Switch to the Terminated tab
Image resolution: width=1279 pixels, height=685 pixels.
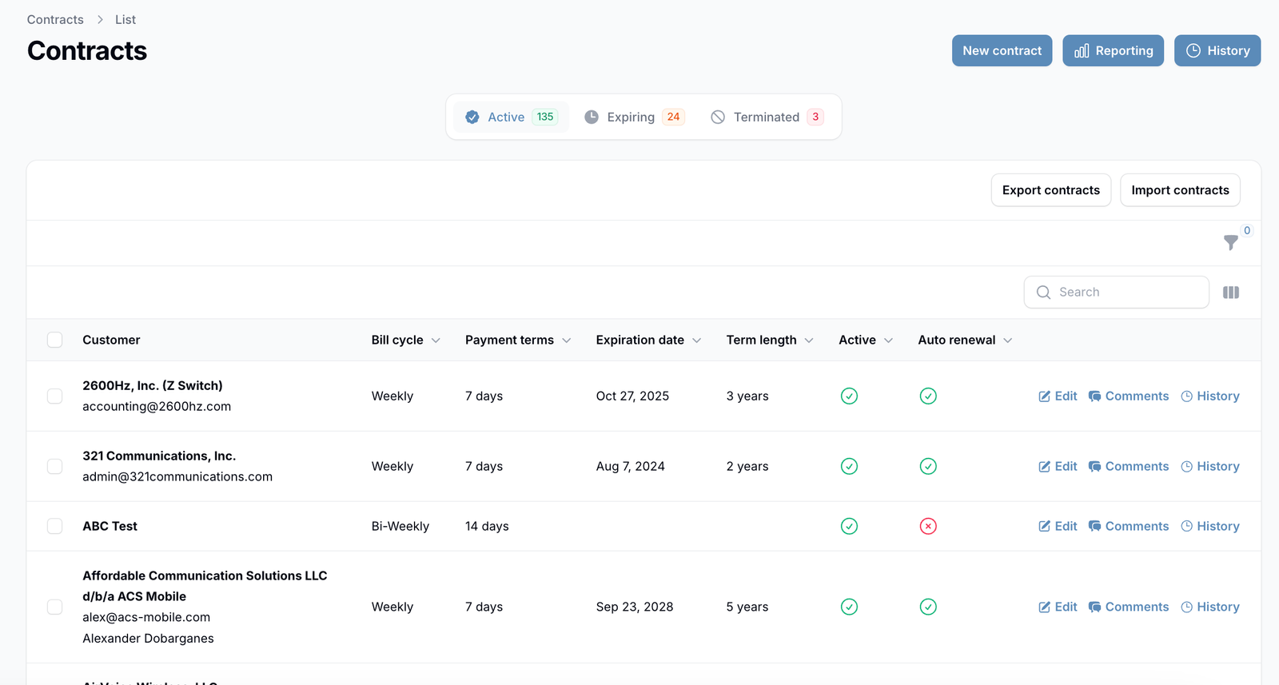point(766,117)
